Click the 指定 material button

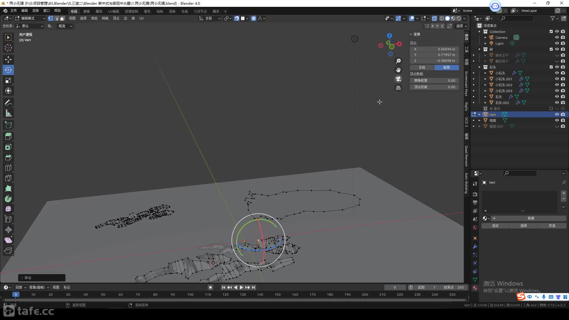[x=496, y=226]
